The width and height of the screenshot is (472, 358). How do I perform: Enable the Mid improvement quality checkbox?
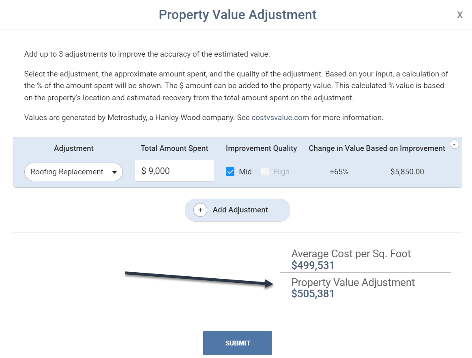[230, 172]
